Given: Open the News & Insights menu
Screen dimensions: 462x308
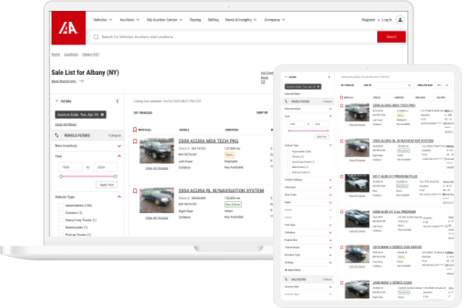Looking at the screenshot, I should [241, 20].
